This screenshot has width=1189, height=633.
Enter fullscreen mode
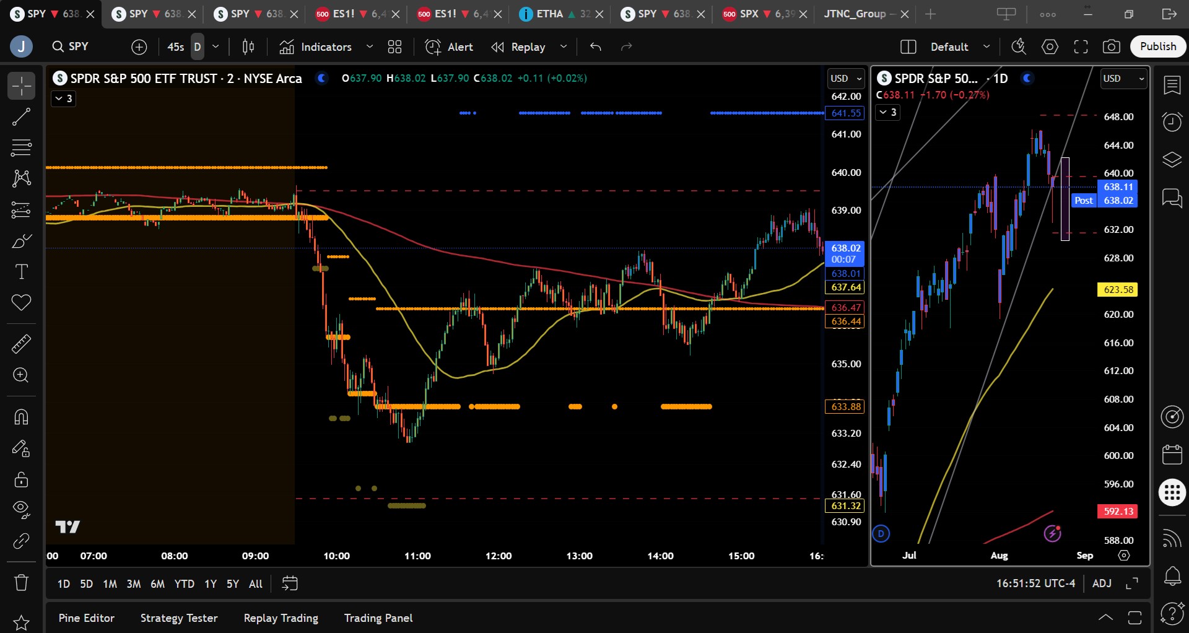coord(1081,46)
